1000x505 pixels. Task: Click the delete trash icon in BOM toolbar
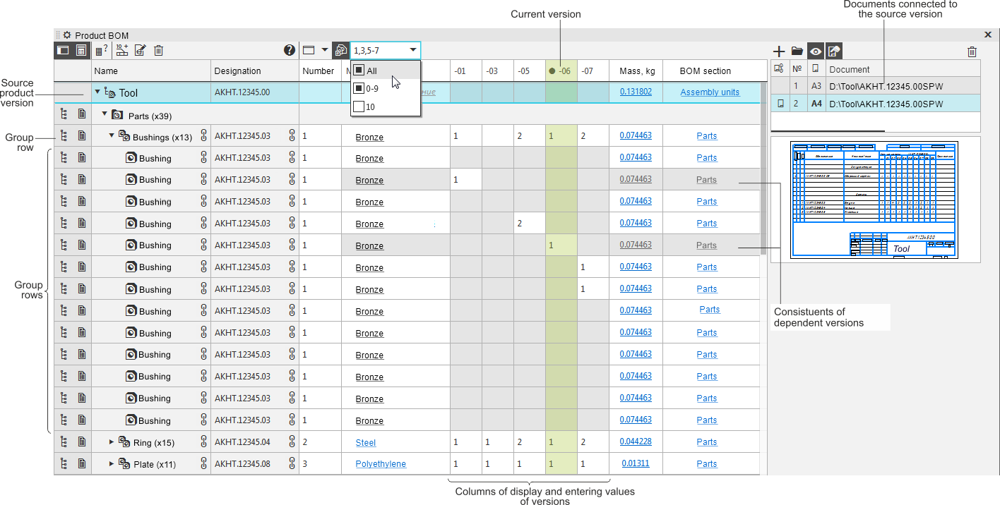159,50
